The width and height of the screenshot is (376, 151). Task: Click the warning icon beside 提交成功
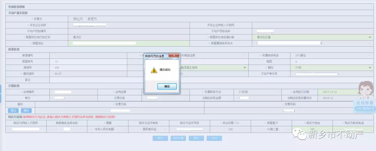[154, 70]
